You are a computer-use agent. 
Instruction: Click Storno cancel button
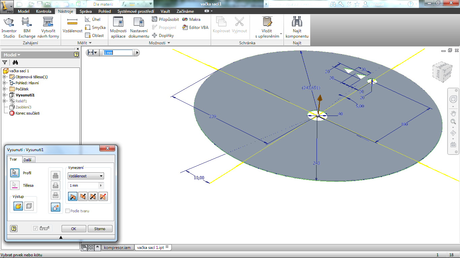coord(100,229)
